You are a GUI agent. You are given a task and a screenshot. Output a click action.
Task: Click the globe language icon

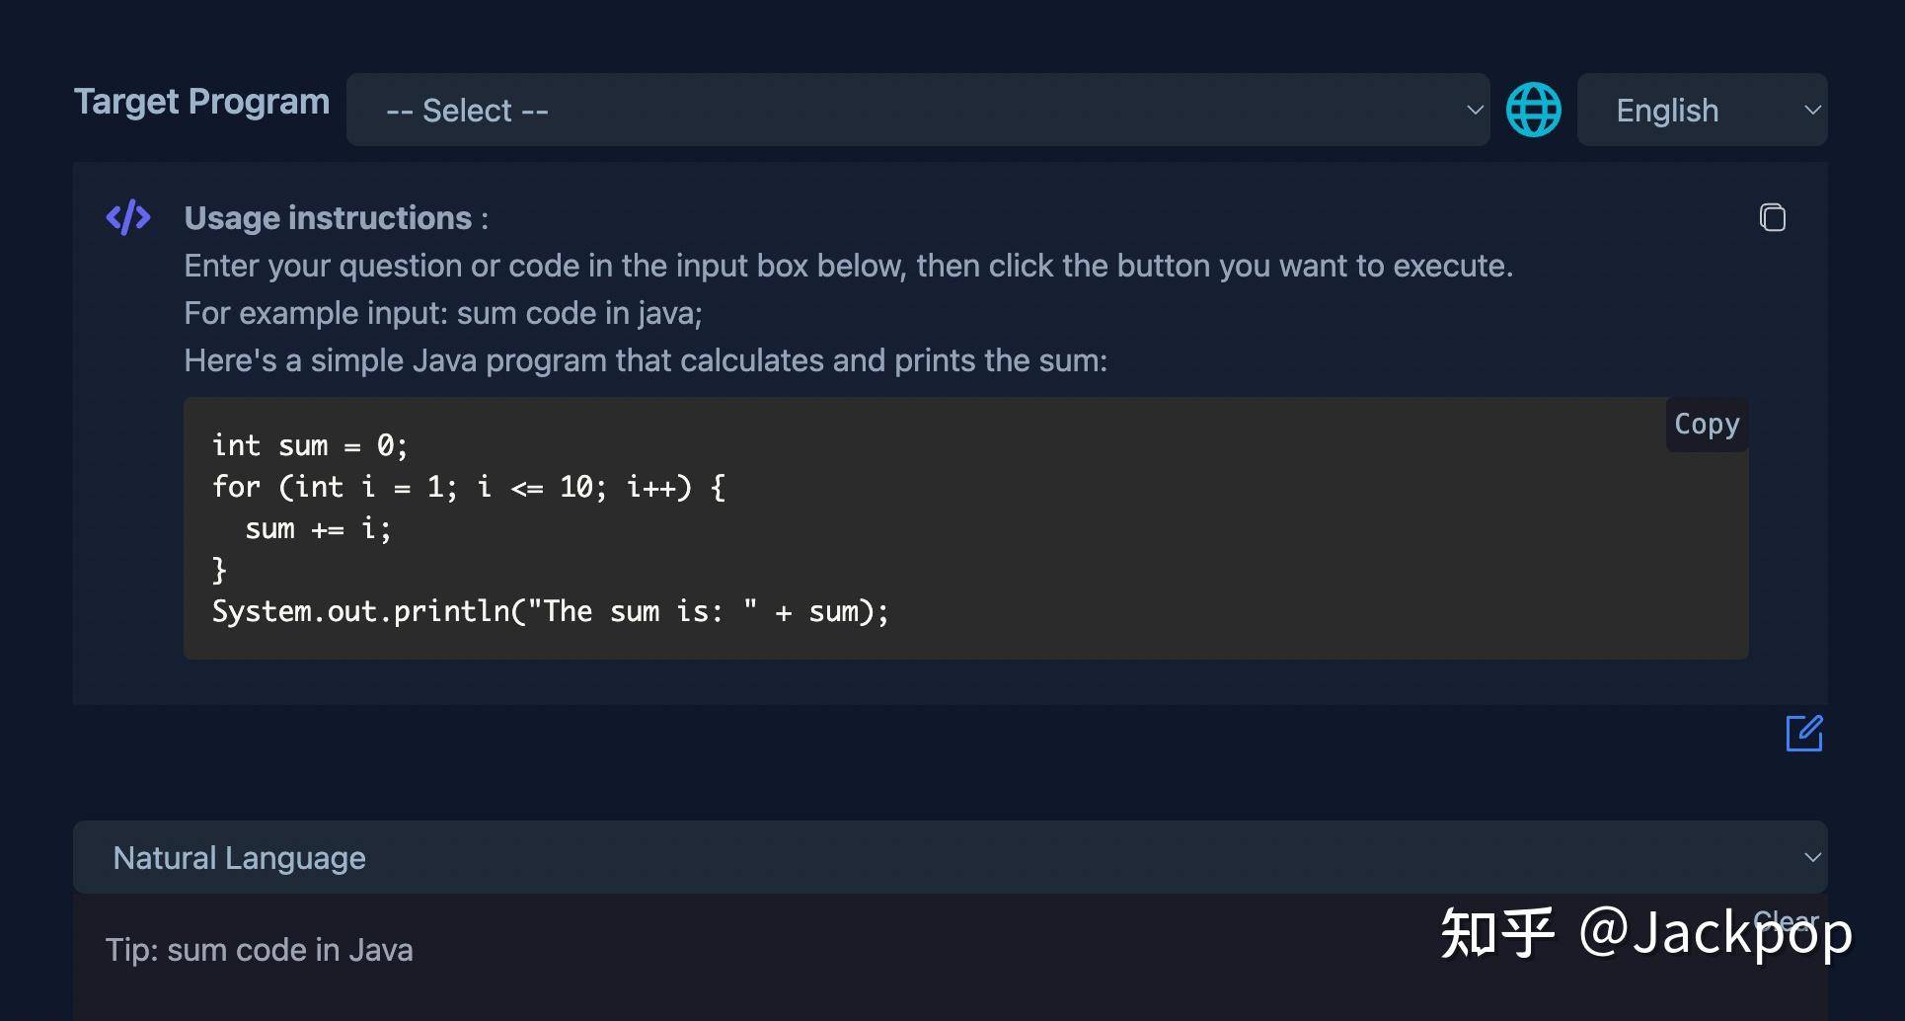[x=1533, y=110]
